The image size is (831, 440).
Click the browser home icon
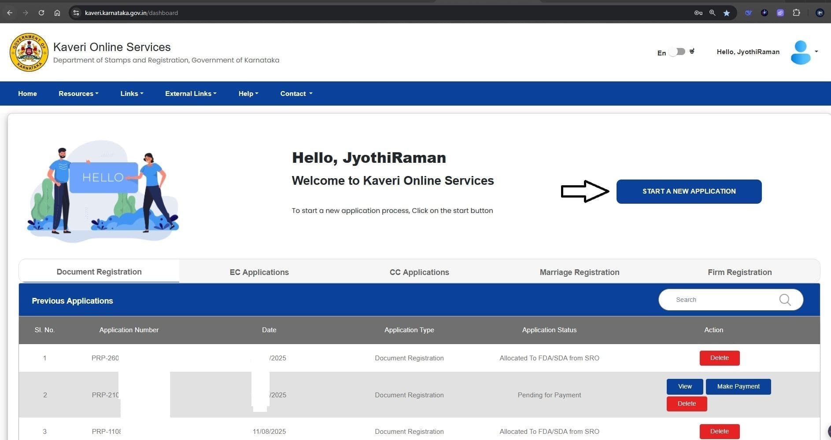pyautogui.click(x=57, y=13)
